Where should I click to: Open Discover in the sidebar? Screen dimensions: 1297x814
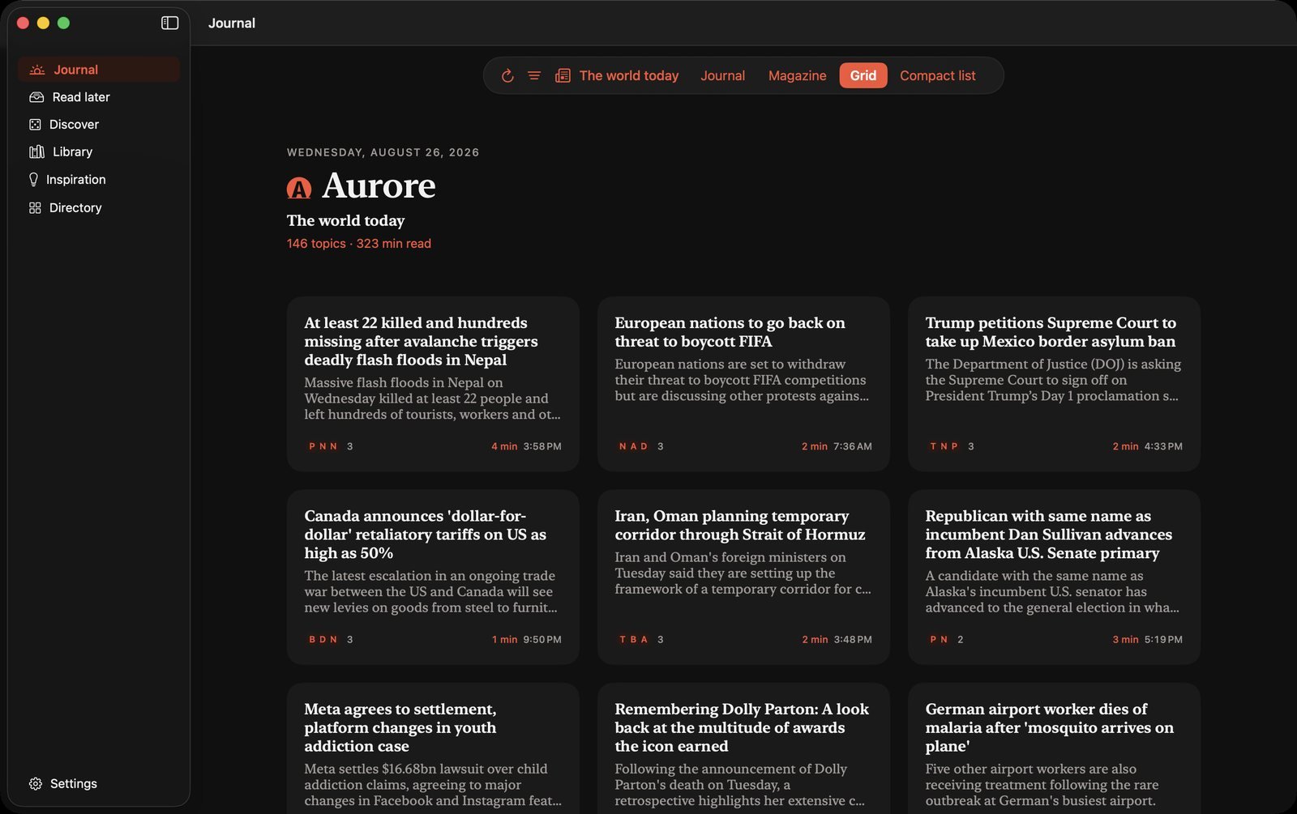click(99, 125)
